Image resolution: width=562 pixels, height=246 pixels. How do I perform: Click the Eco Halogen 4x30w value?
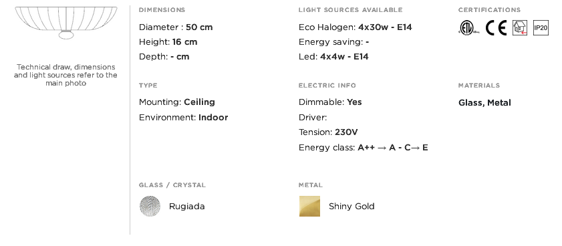coord(385,27)
